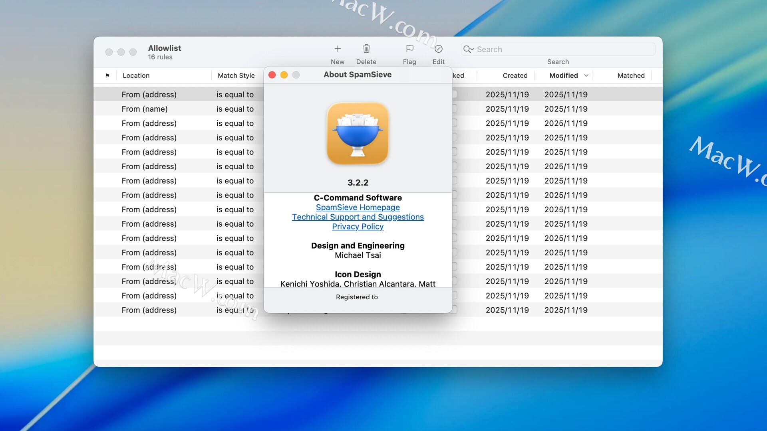Select the first From (address) rule
Screen dimensions: 767x431
(149, 95)
